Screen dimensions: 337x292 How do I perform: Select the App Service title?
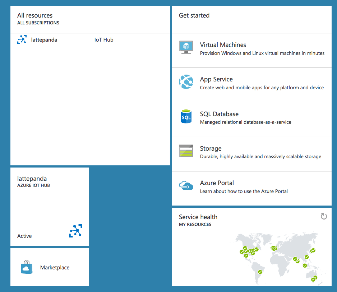pyautogui.click(x=216, y=79)
